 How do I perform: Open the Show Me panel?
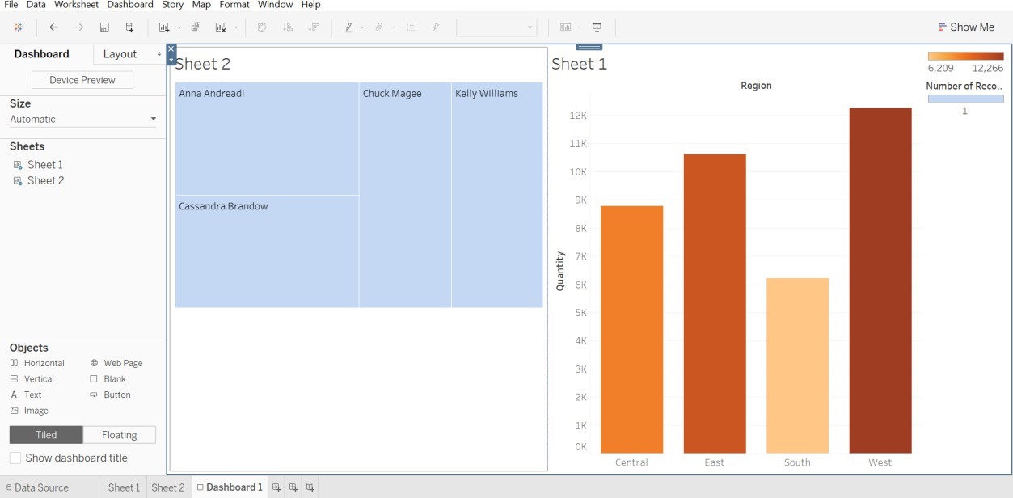pos(966,27)
